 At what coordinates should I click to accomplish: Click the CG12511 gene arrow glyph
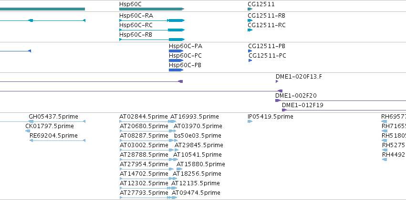250,9
